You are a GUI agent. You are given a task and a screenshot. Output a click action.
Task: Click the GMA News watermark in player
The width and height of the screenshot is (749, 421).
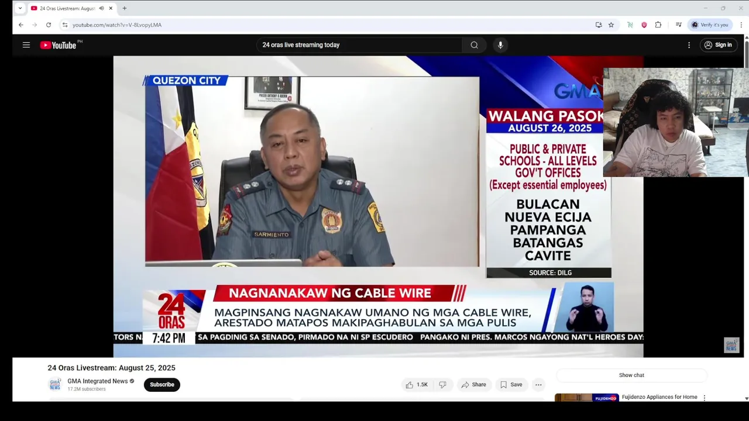(x=731, y=345)
